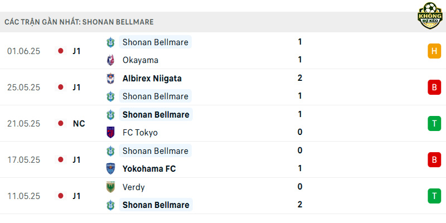Viewport: 446px width, 223px height.
Task: Click green T badge for Verdy match
Action: coord(434,196)
